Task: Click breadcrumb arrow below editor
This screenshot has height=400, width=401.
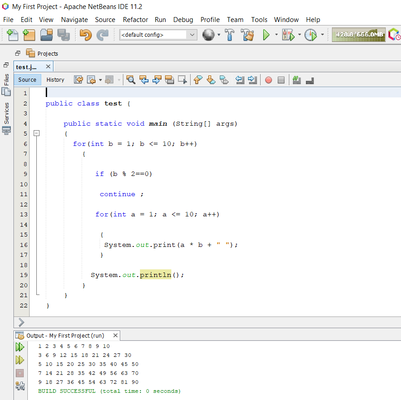Action: 21,322
